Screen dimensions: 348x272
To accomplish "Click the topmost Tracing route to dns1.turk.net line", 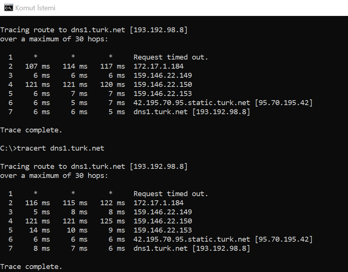I will click(94, 30).
